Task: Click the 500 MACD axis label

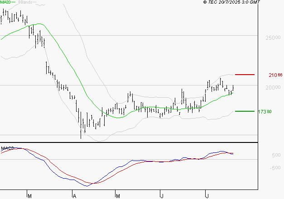Action: 276,155
